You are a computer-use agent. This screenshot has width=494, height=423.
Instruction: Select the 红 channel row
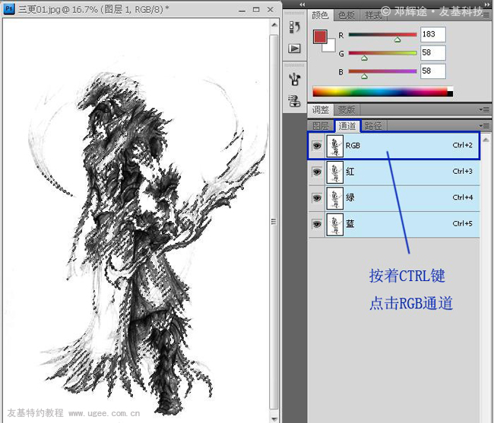394,172
